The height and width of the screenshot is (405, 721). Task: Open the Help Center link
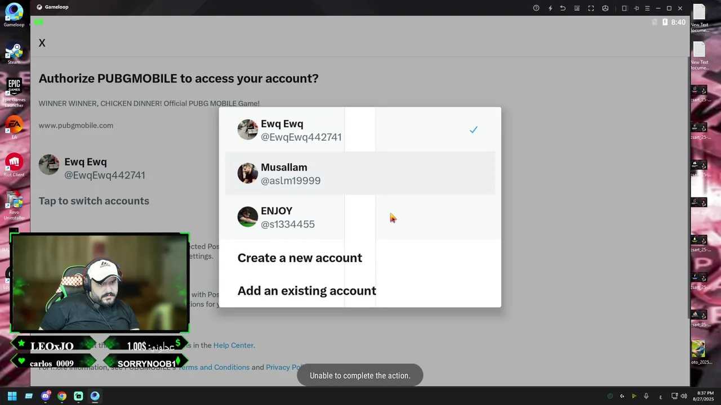point(233,345)
